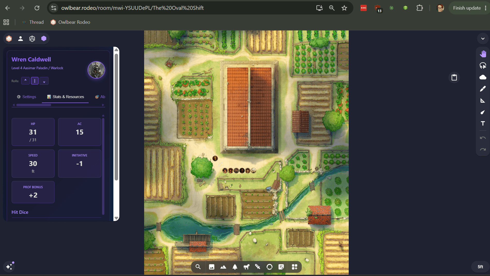The image size is (490, 276).
Task: Open the Thread bookmark
Action: (33, 22)
